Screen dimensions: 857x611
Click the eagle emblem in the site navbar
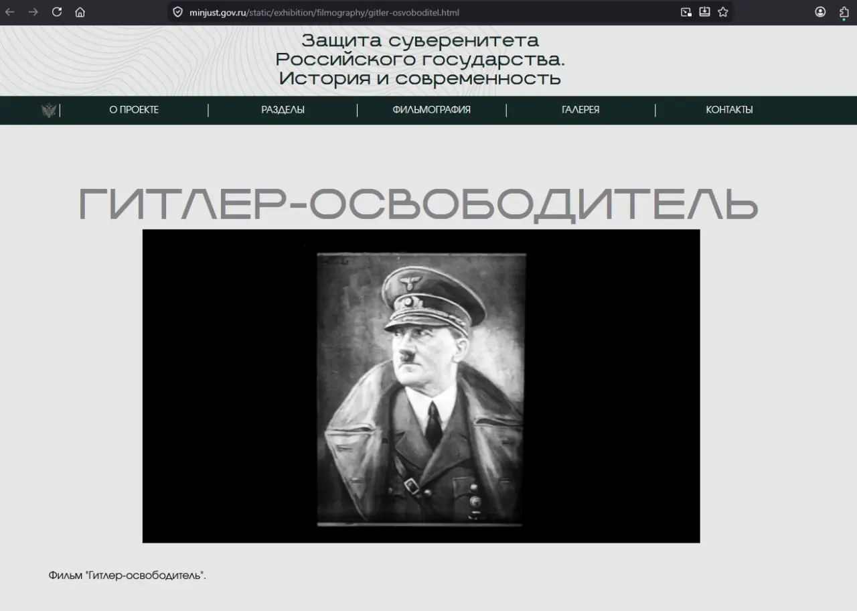[x=49, y=111]
